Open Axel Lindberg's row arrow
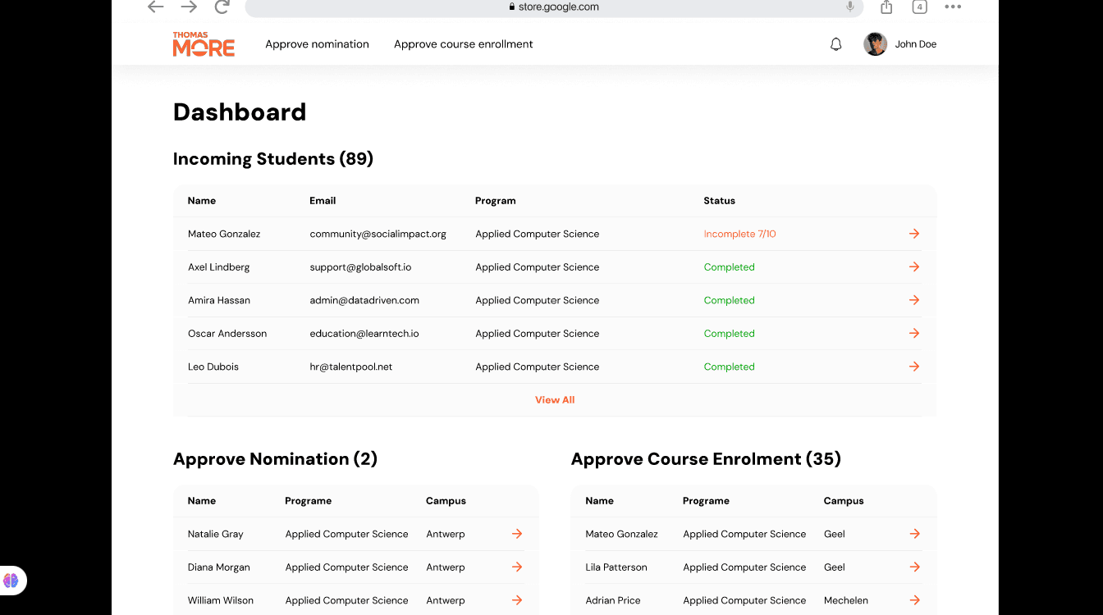Viewport: 1103px width, 615px height. (914, 266)
